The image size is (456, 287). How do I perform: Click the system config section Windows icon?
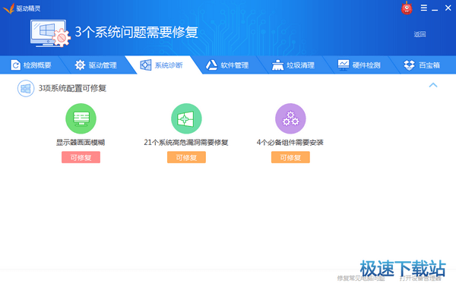(x=26, y=88)
